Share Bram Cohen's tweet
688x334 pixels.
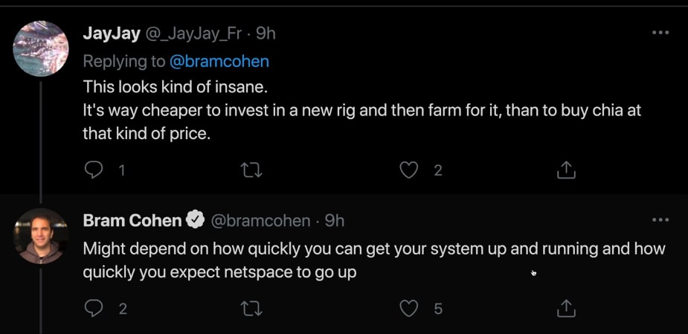pyautogui.click(x=566, y=309)
